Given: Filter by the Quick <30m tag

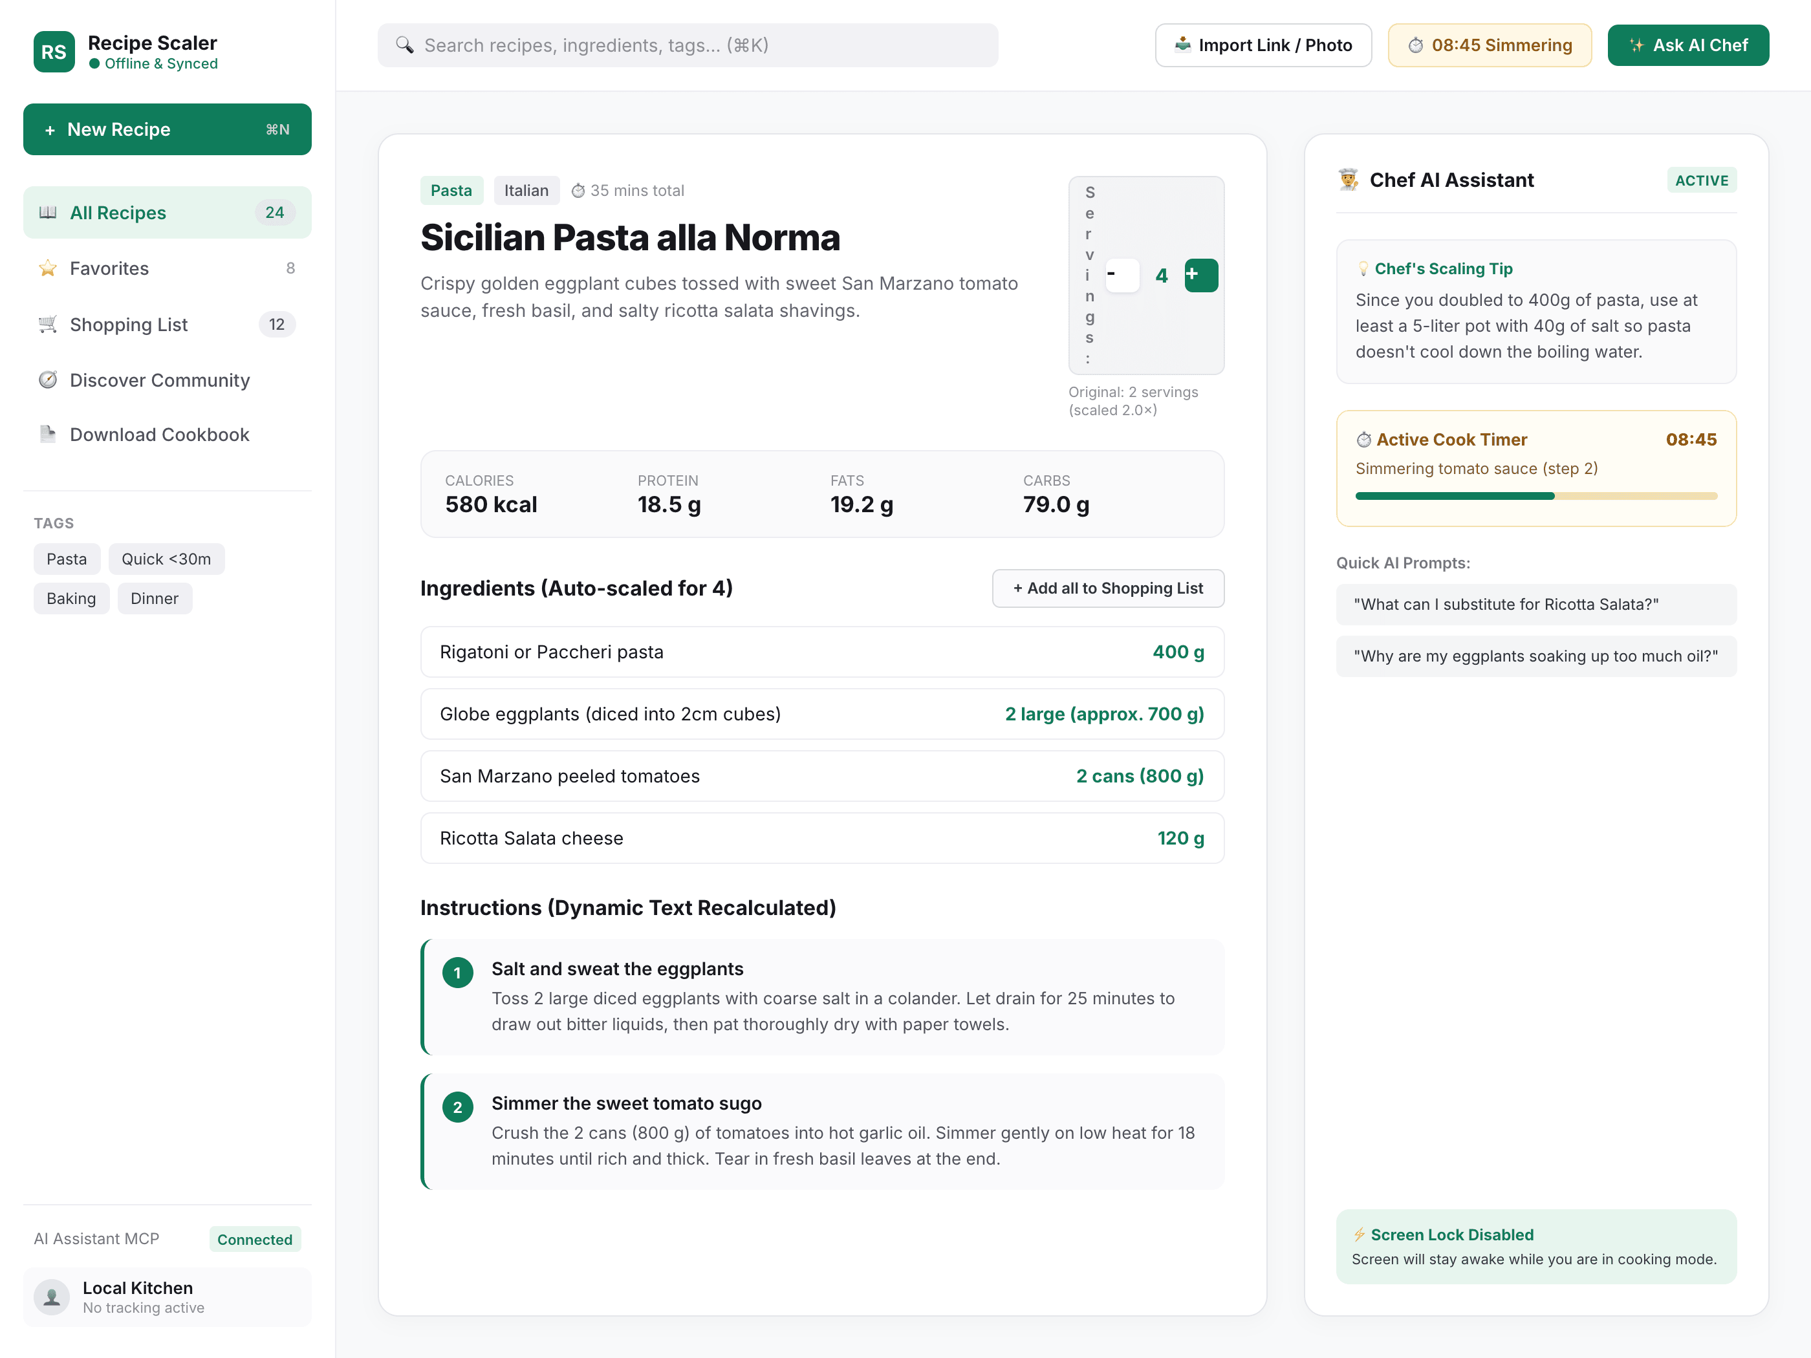Looking at the screenshot, I should [166, 559].
